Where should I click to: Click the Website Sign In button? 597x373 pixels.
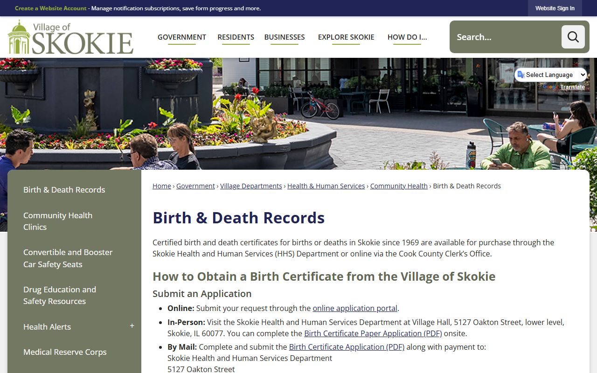coord(555,8)
